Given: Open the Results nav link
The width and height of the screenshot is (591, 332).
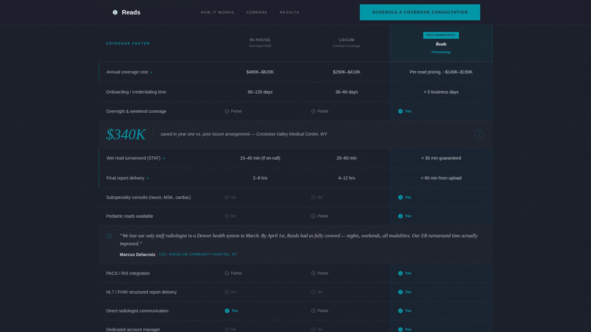Looking at the screenshot, I should 289,12.
